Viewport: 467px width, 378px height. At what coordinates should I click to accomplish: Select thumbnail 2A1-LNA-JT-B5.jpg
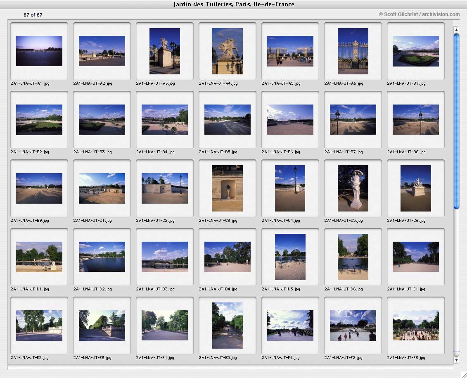pyautogui.click(x=228, y=120)
